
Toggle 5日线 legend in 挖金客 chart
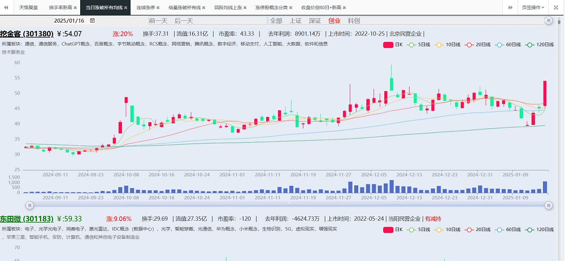point(418,45)
